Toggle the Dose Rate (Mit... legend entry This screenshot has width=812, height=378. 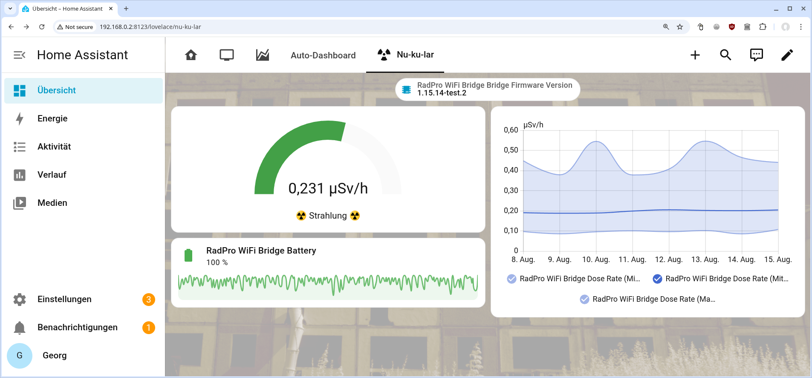[721, 279]
